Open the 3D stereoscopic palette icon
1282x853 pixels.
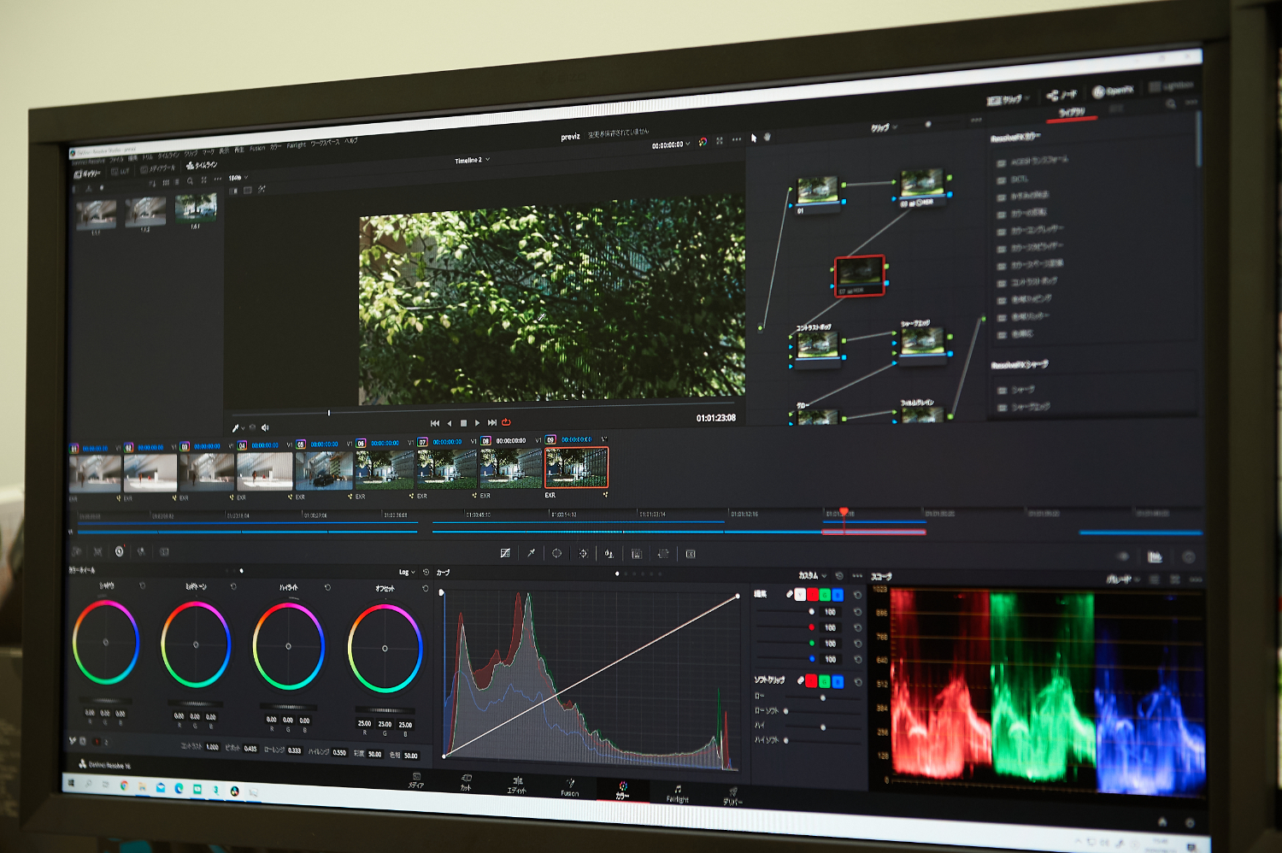click(x=691, y=554)
